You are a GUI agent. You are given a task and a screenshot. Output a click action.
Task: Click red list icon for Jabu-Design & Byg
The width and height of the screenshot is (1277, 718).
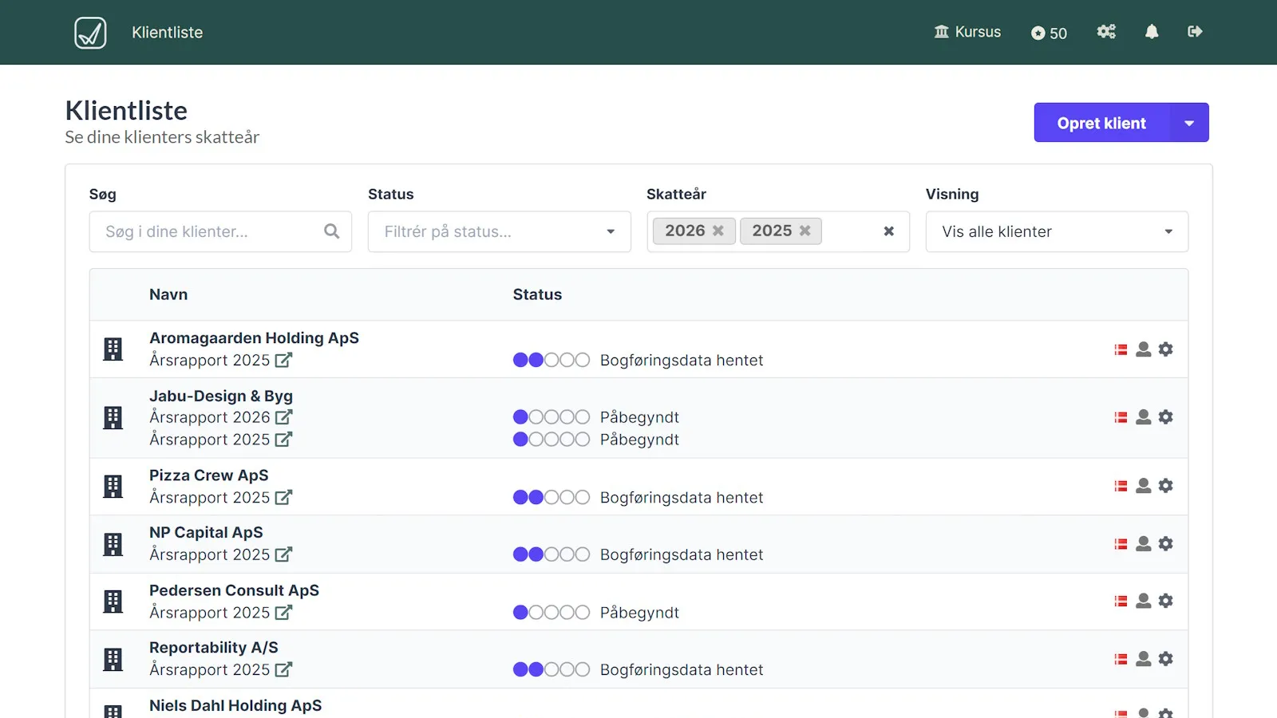coord(1121,417)
